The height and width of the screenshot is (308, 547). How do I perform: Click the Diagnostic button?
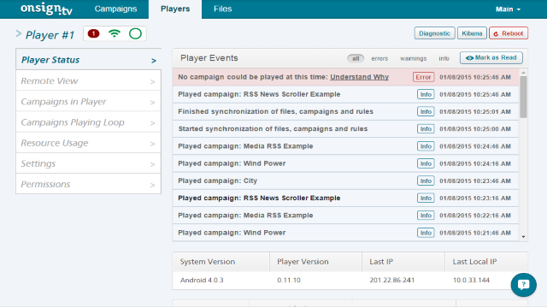[435, 33]
